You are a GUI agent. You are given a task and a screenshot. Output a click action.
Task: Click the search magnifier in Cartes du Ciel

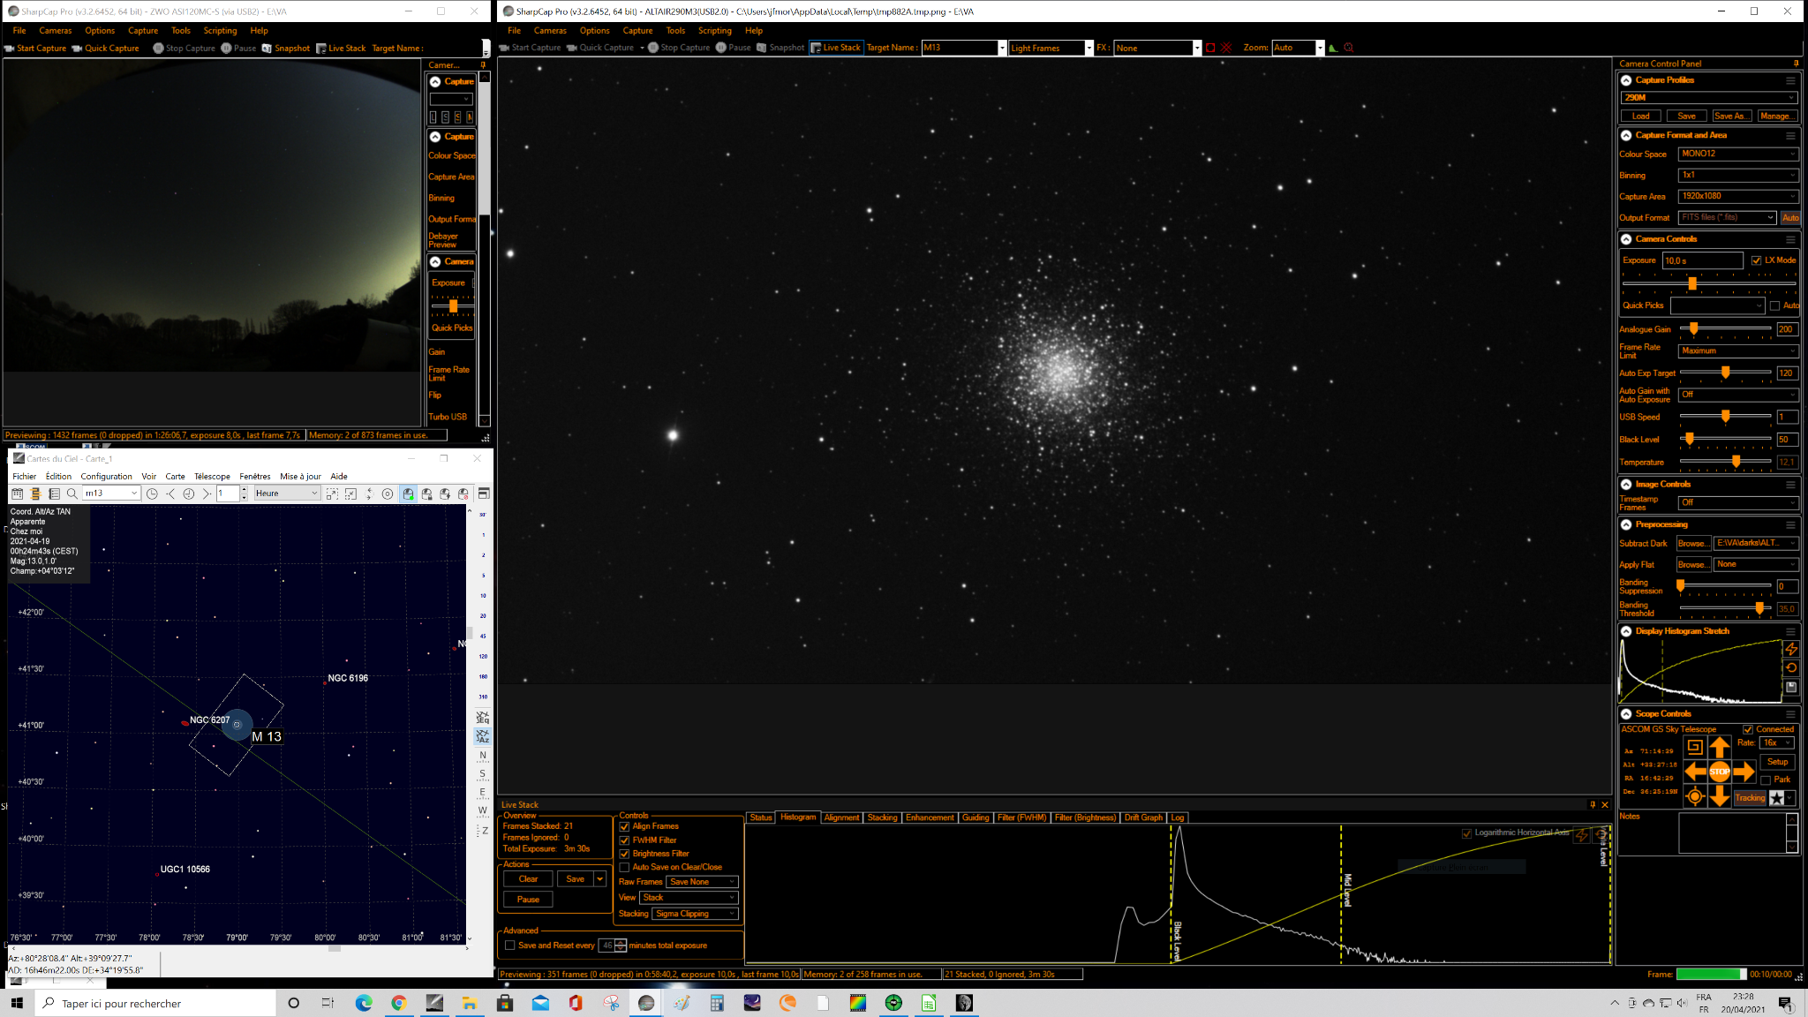(72, 493)
